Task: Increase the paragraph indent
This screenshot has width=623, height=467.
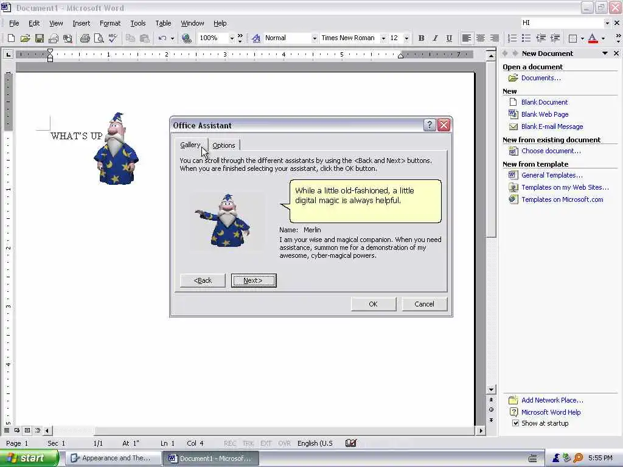Action: pyautogui.click(x=555, y=38)
